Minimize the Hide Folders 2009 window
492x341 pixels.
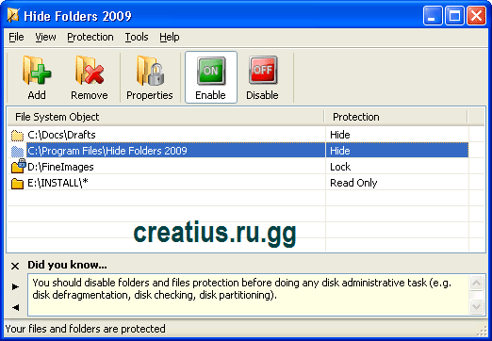(433, 16)
